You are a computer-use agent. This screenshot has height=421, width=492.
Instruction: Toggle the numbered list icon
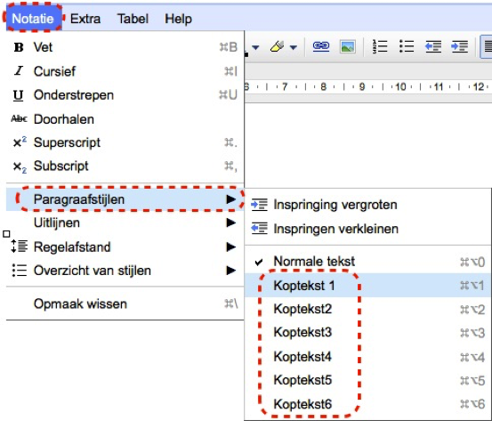[380, 47]
